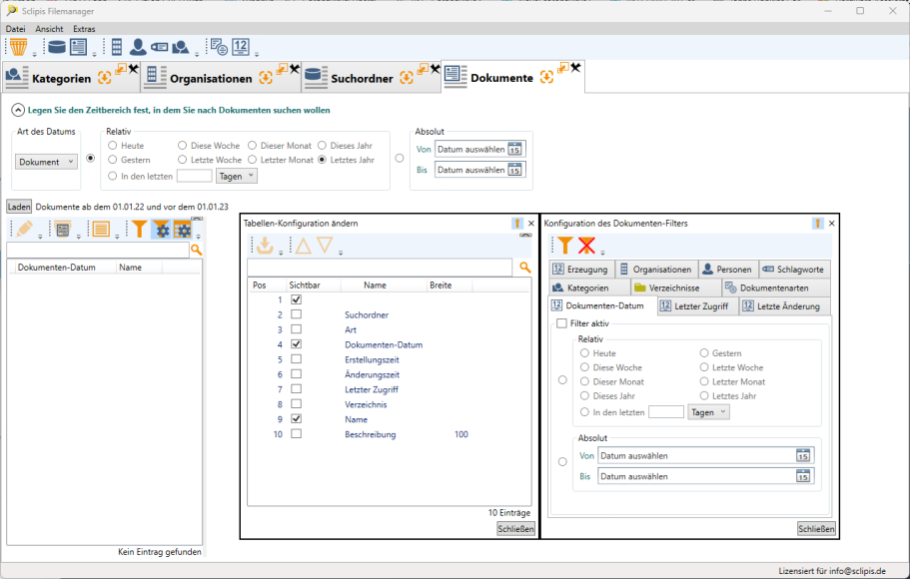Open the Schlagworte filter tab
910x579 pixels.
[794, 270]
